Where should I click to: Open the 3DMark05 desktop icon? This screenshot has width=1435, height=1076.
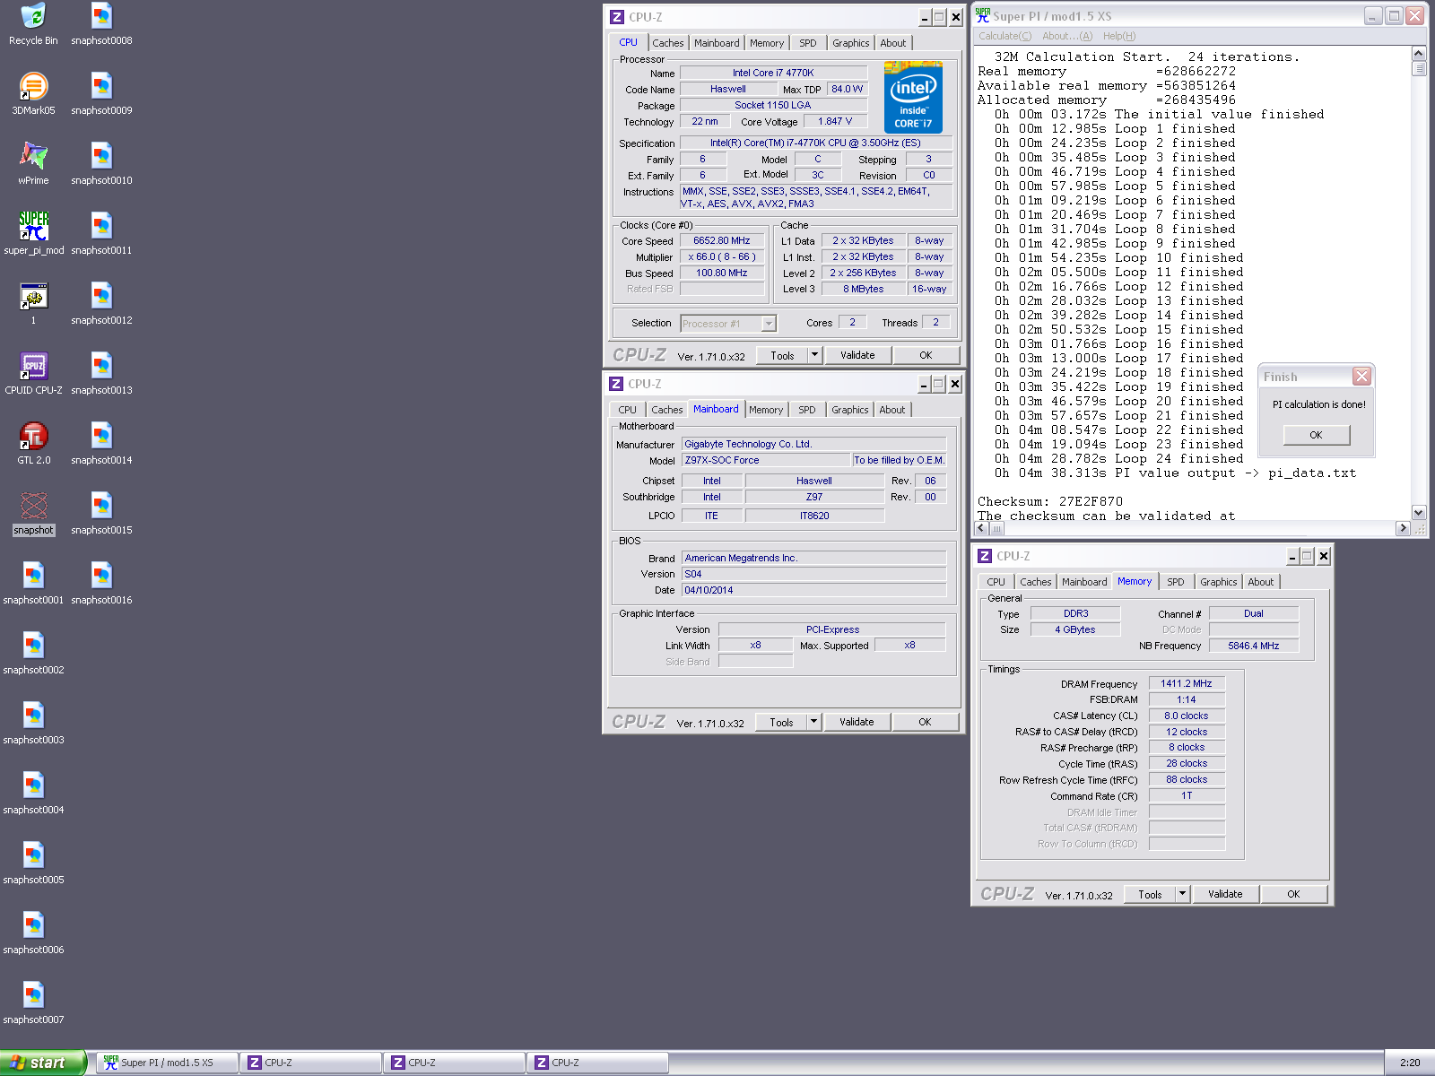click(33, 93)
